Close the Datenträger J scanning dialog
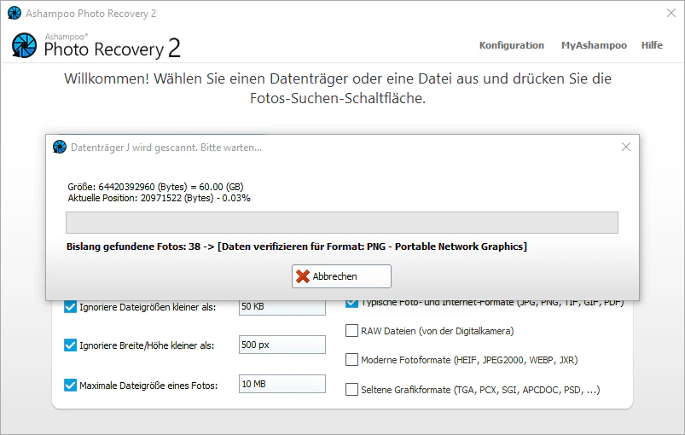 (626, 148)
